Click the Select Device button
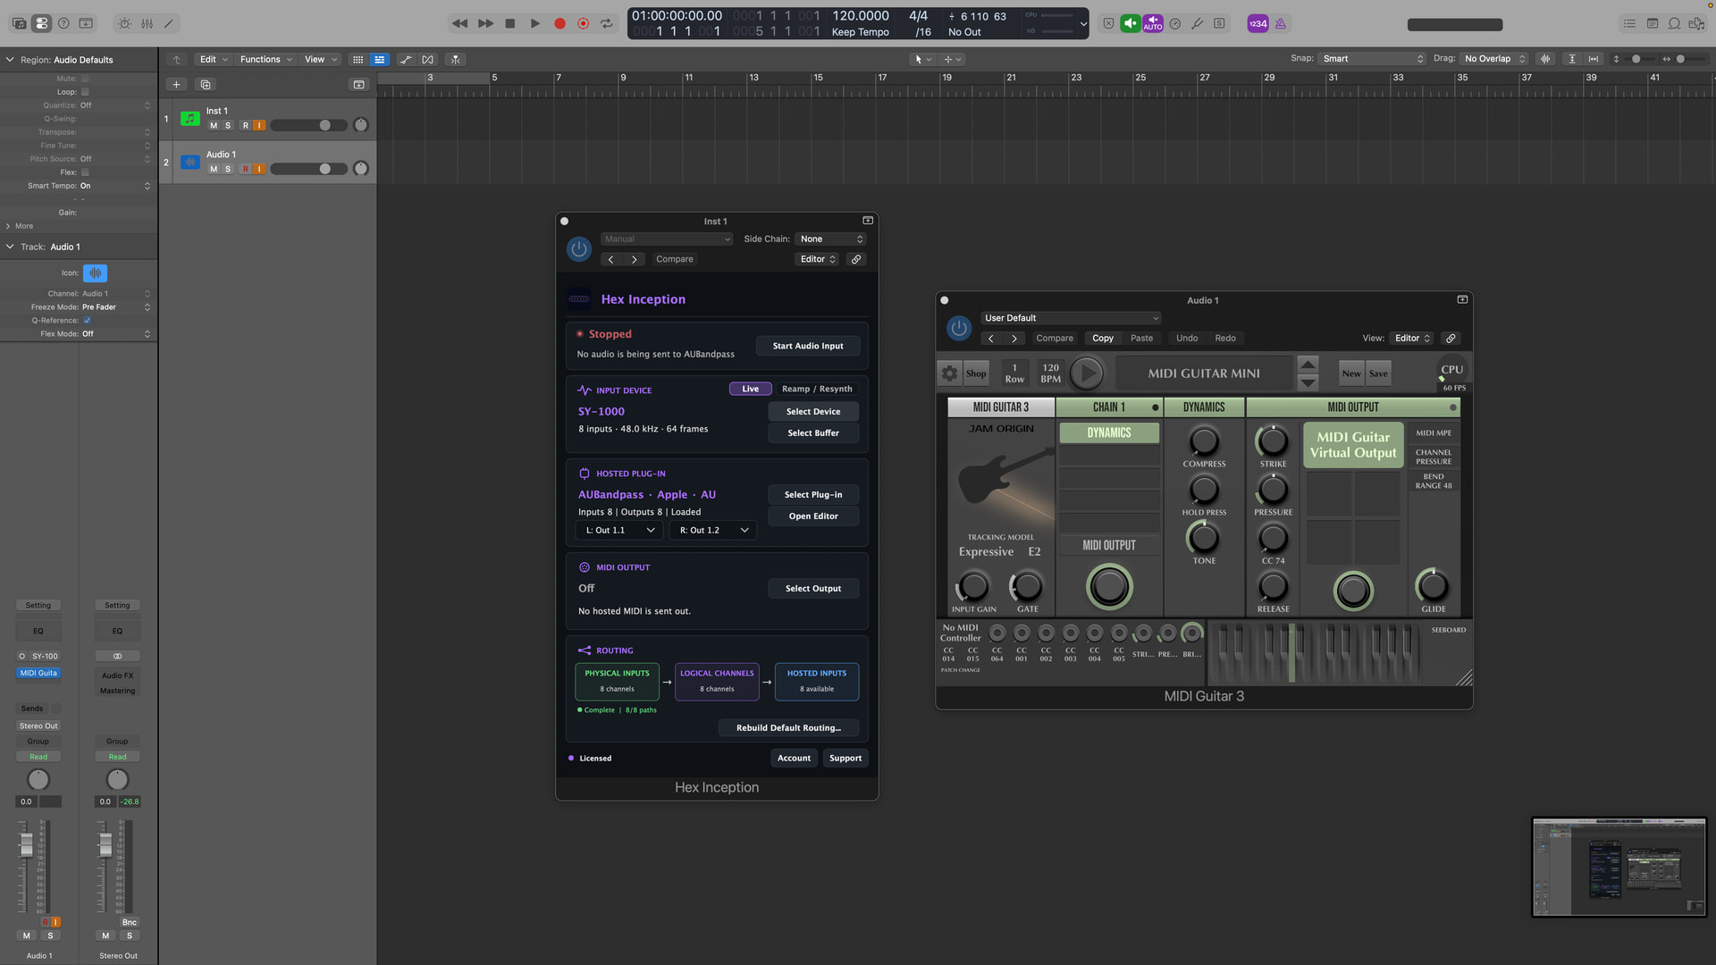This screenshot has height=965, width=1716. 813,412
